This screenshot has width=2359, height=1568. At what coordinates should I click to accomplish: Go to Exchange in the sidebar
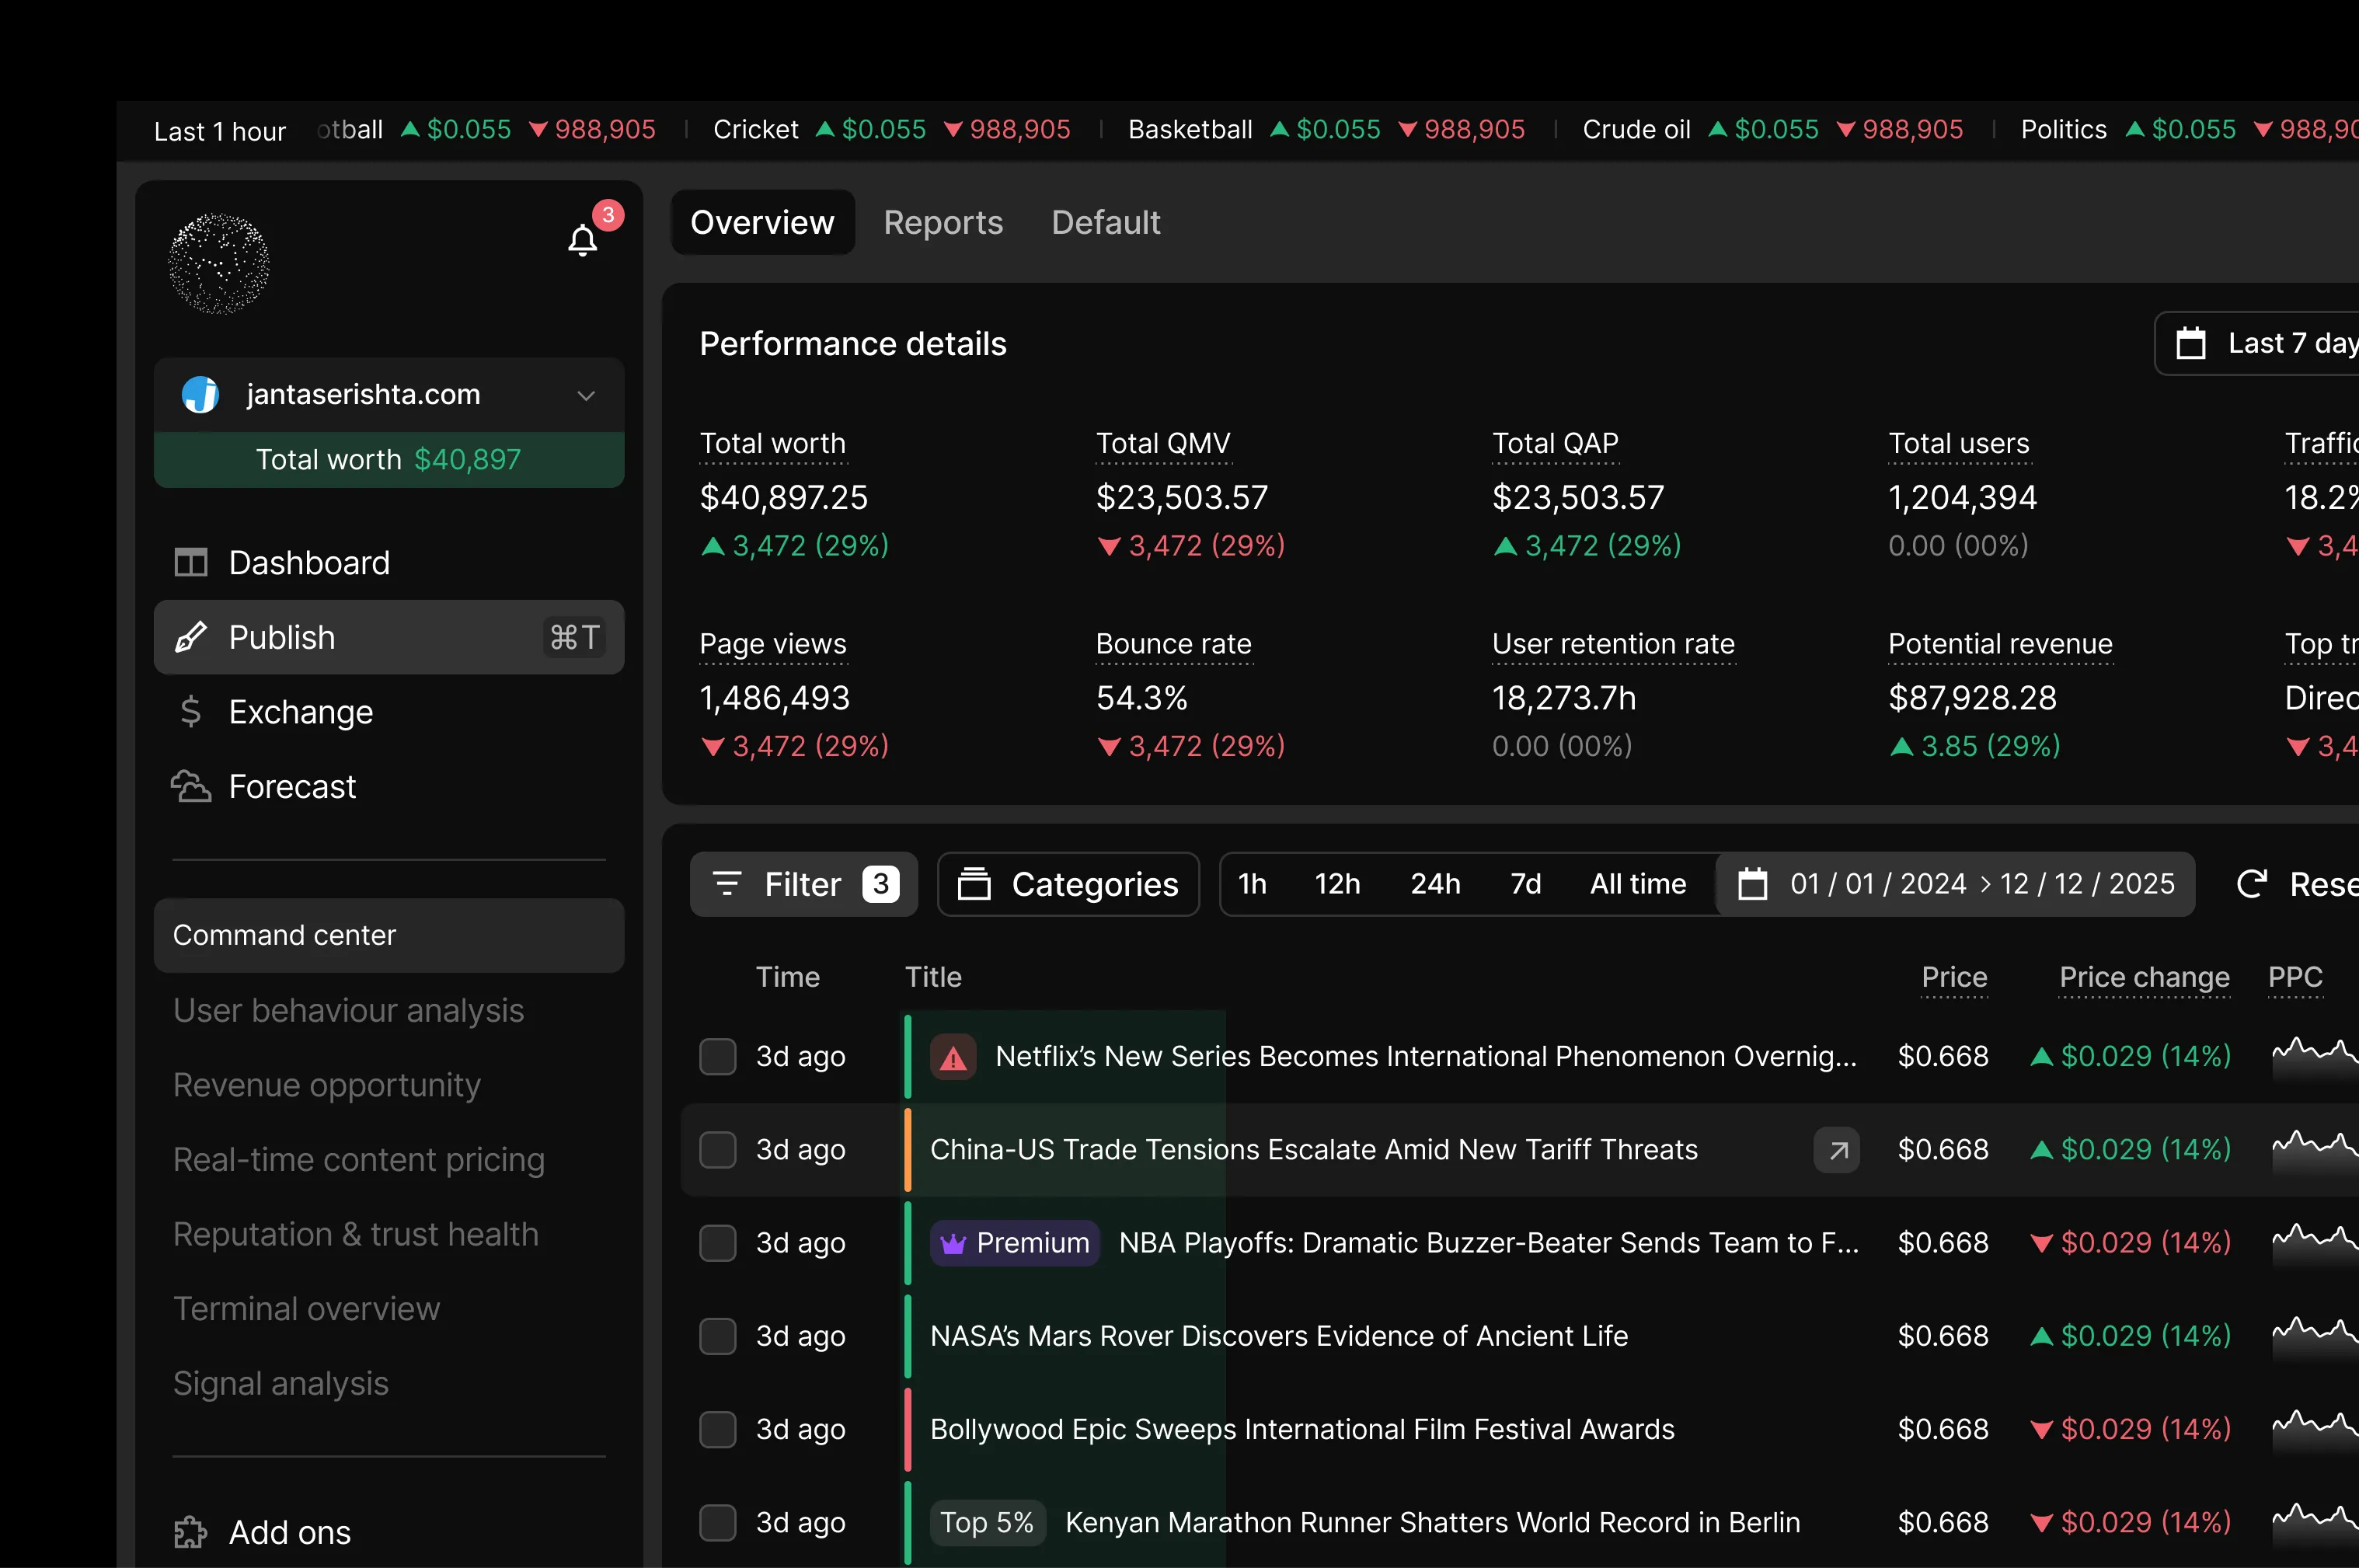coord(389,712)
